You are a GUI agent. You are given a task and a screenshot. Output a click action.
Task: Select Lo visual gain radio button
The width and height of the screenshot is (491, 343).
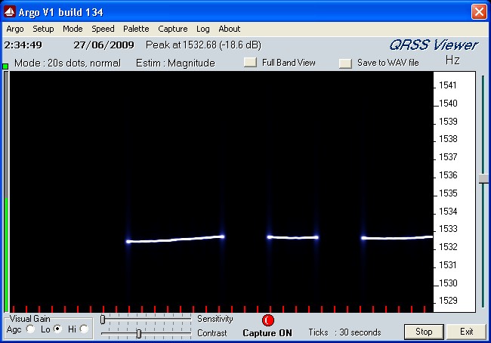(57, 329)
